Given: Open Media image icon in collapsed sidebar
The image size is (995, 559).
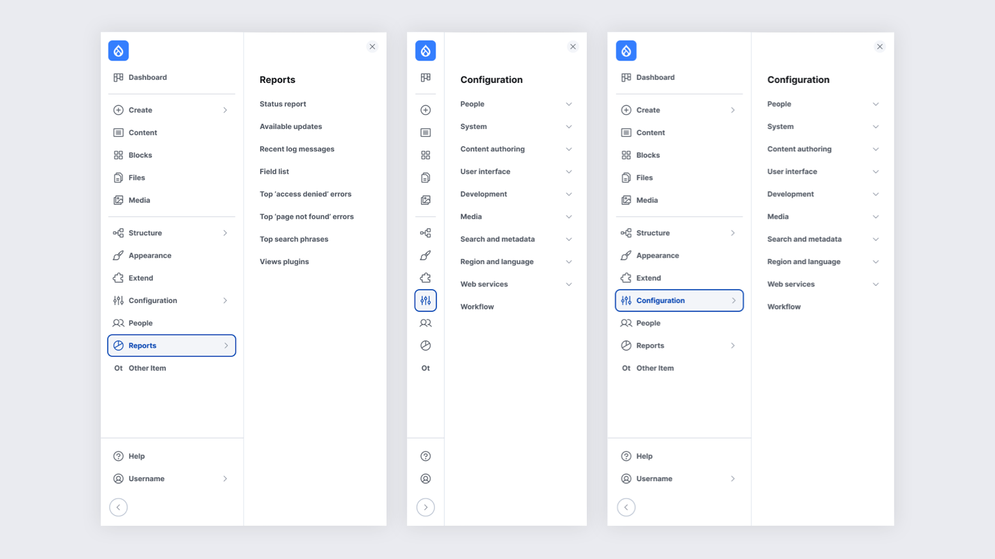Looking at the screenshot, I should click(425, 200).
